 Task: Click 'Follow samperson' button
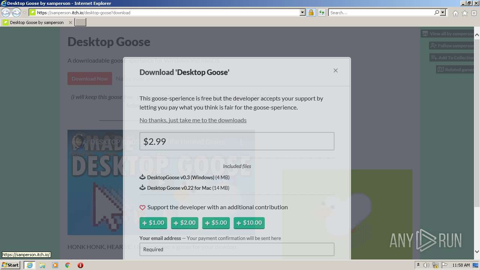(452, 46)
